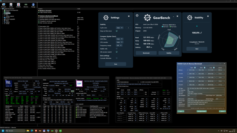This screenshot has height=133, width=237.
Task: Click the large GearBench gear logo
Action: (147, 18)
